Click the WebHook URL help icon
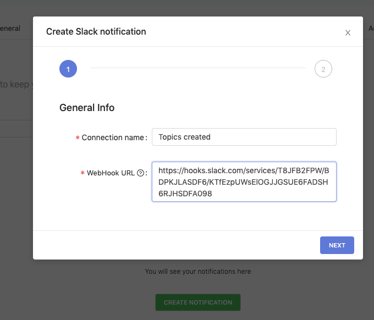This screenshot has width=374, height=320. click(x=140, y=173)
